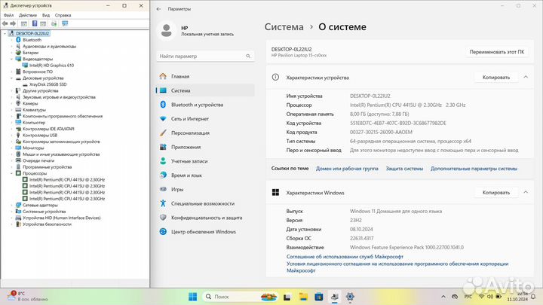Expand the Контроллеры USB category
This screenshot has height=305, width=543.
click(x=11, y=136)
